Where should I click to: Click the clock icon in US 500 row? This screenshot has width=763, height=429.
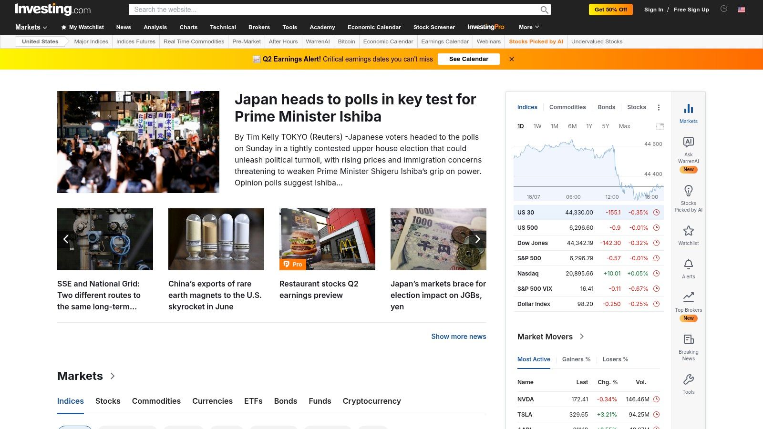click(656, 228)
